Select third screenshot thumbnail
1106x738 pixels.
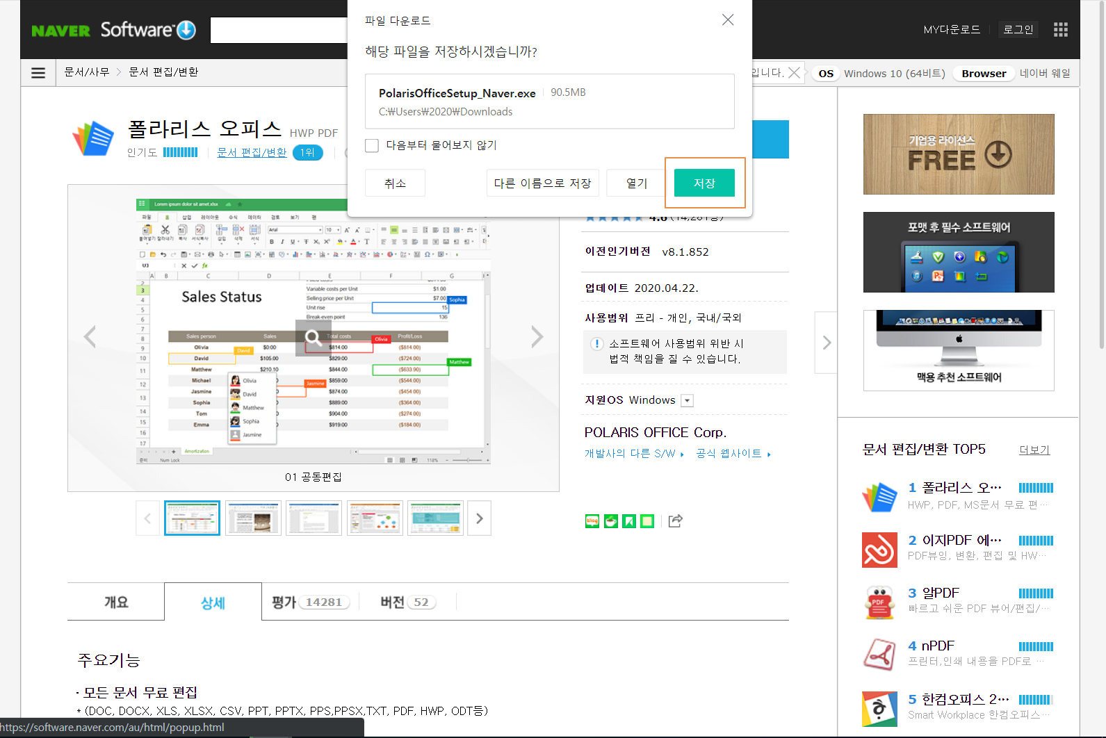pyautogui.click(x=314, y=518)
